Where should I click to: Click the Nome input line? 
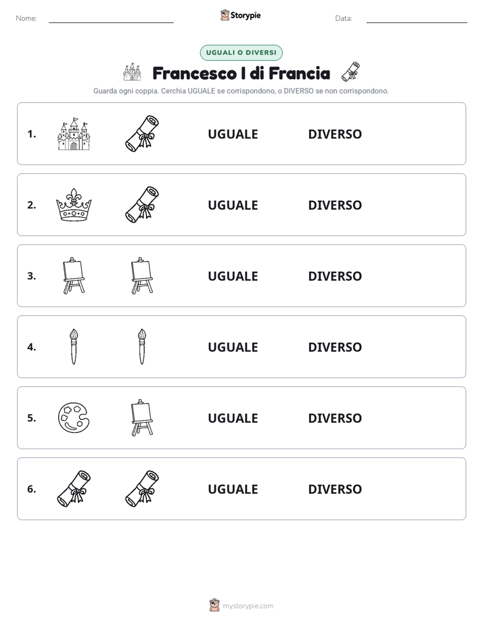coord(111,19)
